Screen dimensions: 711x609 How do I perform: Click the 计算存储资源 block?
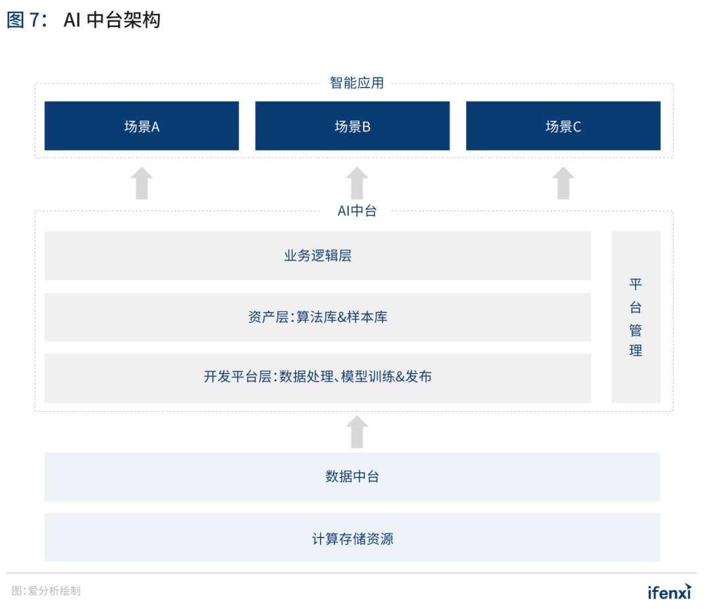[x=352, y=537]
